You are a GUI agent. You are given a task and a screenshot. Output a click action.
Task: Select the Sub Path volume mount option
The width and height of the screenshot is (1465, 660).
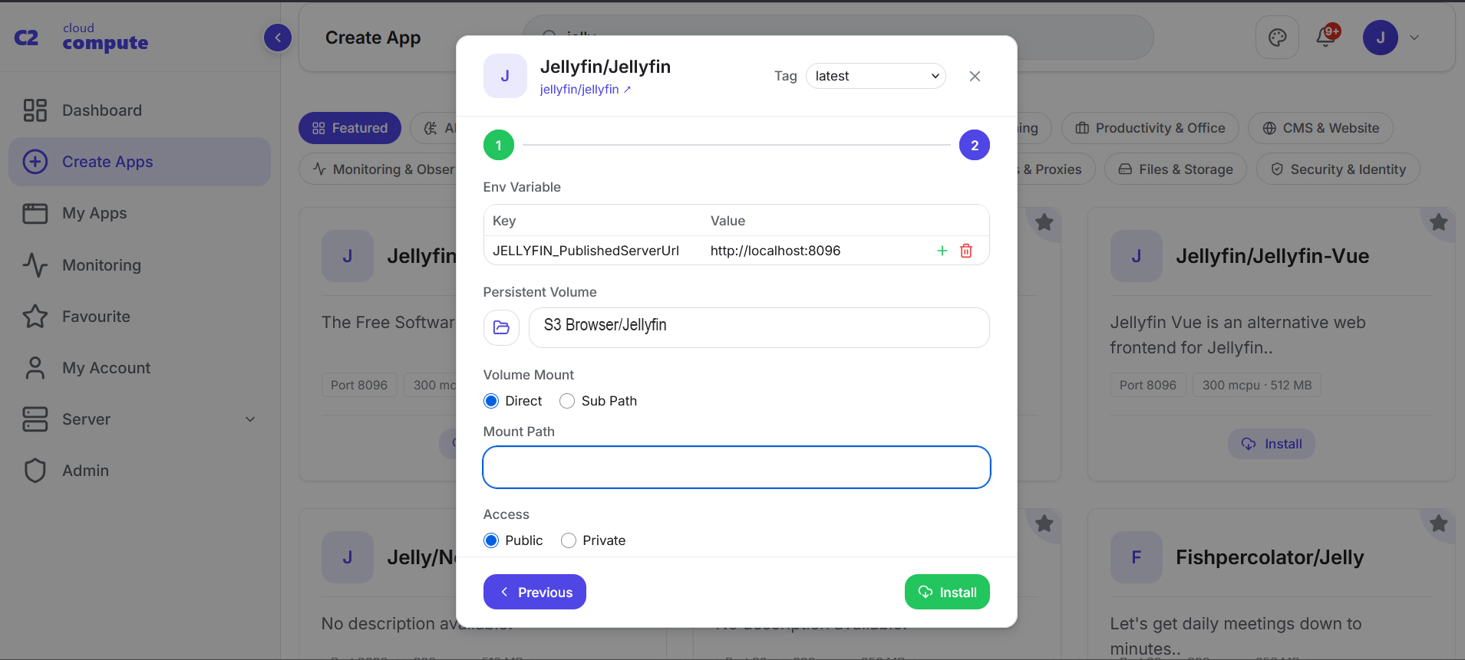pos(567,401)
